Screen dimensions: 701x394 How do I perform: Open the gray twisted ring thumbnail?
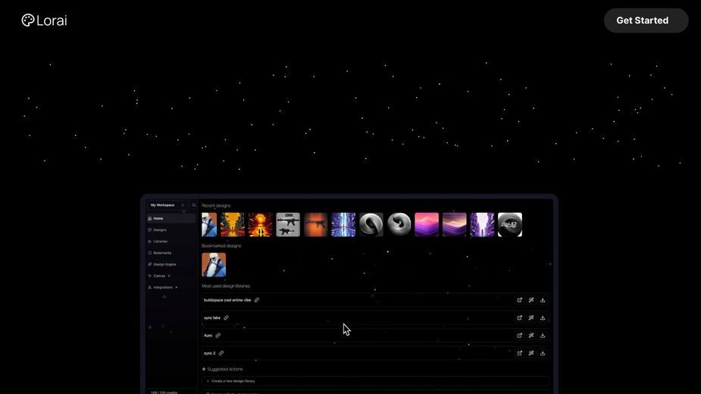tap(371, 224)
